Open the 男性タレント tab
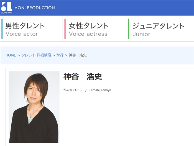Image resolution: width=194 pixels, height=146 pixels. [25, 26]
